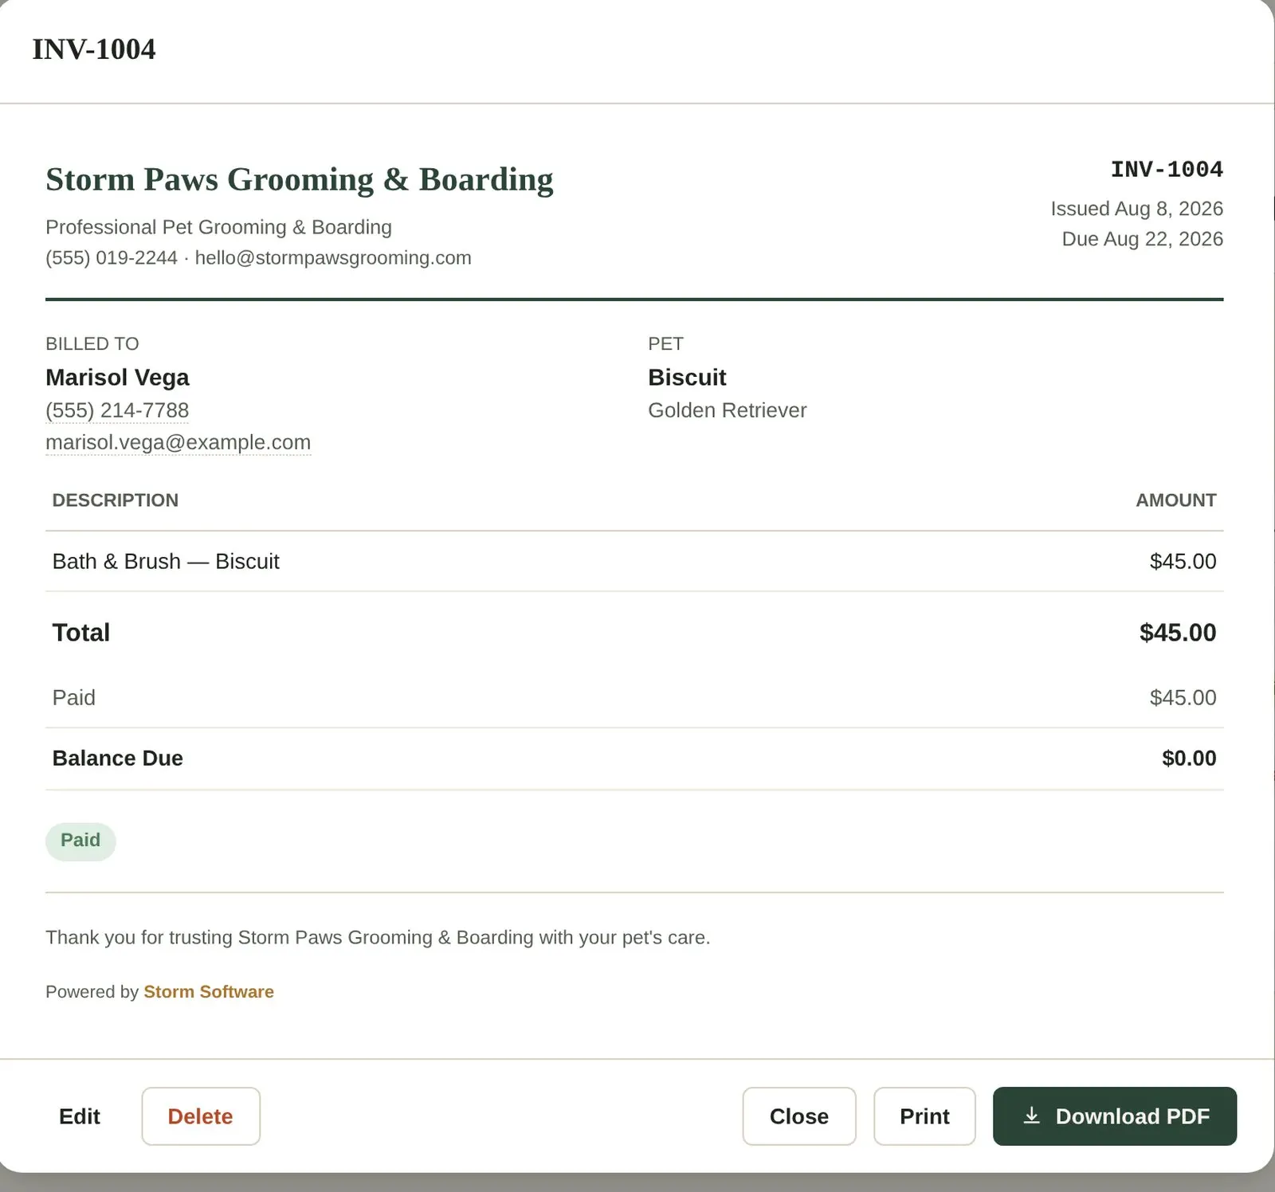Click the Professional Pet Grooming & Boarding tagline
The image size is (1275, 1192).
tap(219, 227)
